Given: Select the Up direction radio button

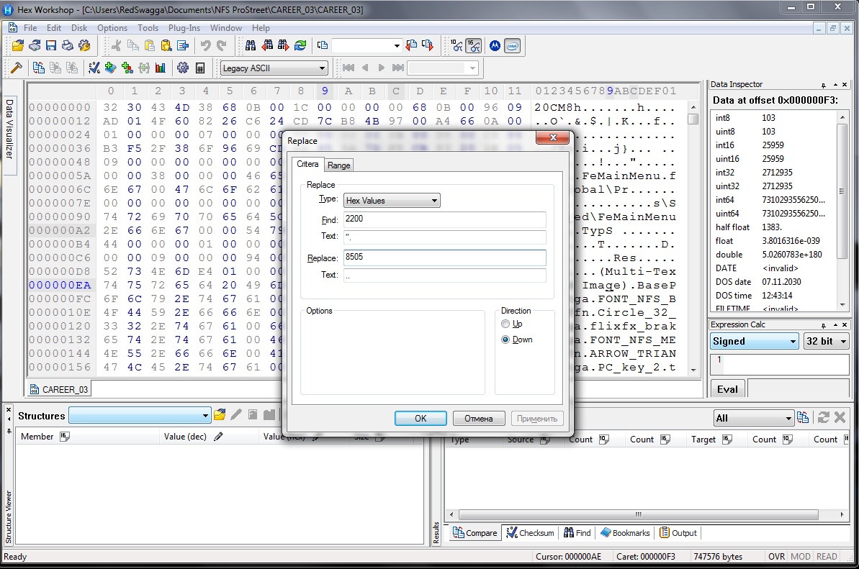Looking at the screenshot, I should [505, 324].
